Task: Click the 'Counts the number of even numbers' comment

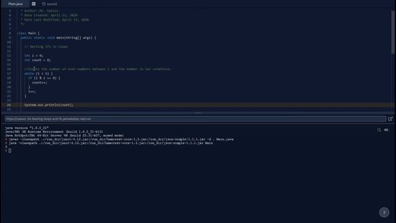Action: point(98,69)
